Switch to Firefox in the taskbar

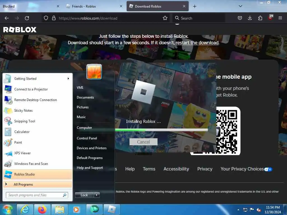click(x=42, y=209)
